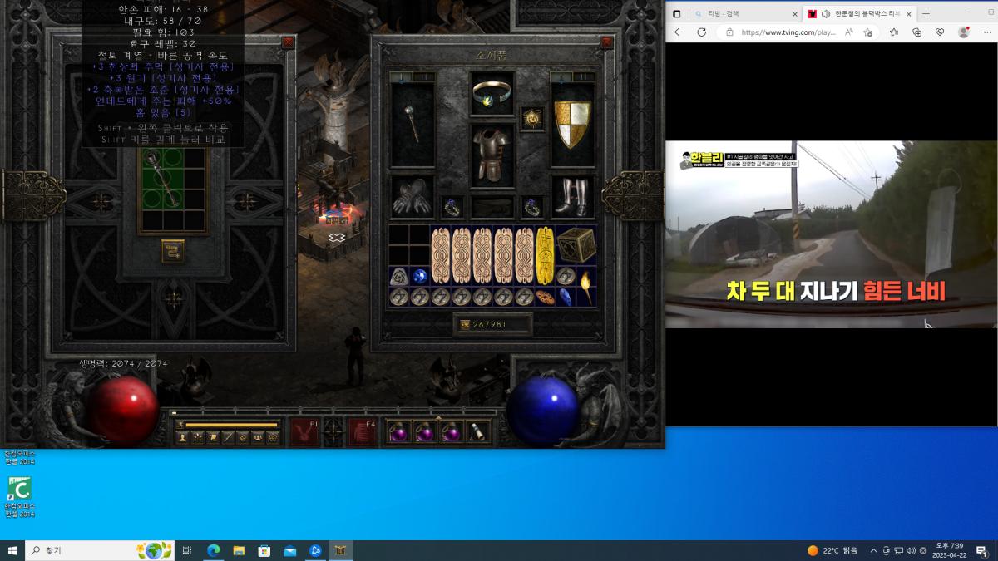Screen dimensions: 998x561
Task: Use the scroll in belt slot four
Action: coord(477,432)
